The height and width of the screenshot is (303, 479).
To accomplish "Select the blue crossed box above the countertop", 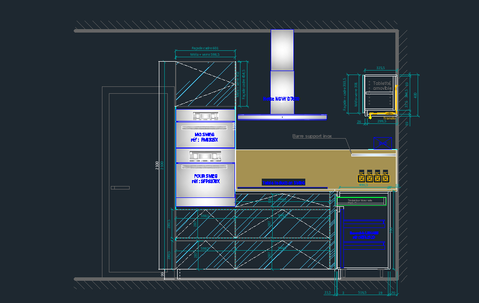I will [382, 143].
